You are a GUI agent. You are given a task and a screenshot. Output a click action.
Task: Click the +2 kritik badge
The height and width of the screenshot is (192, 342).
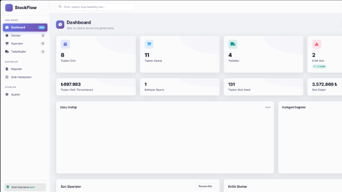(x=319, y=66)
